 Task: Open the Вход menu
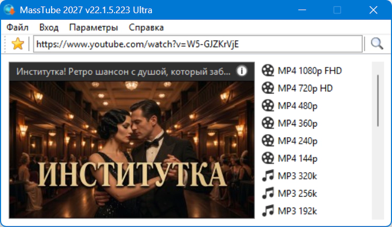coord(49,27)
